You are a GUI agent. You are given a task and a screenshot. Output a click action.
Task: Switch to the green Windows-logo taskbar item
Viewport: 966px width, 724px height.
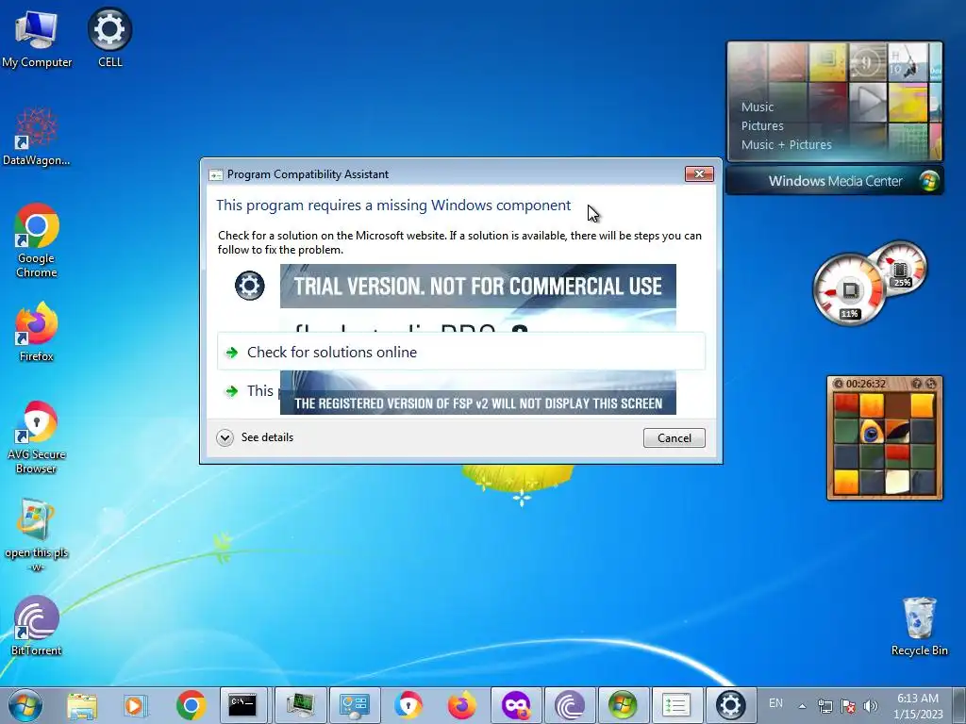(624, 705)
